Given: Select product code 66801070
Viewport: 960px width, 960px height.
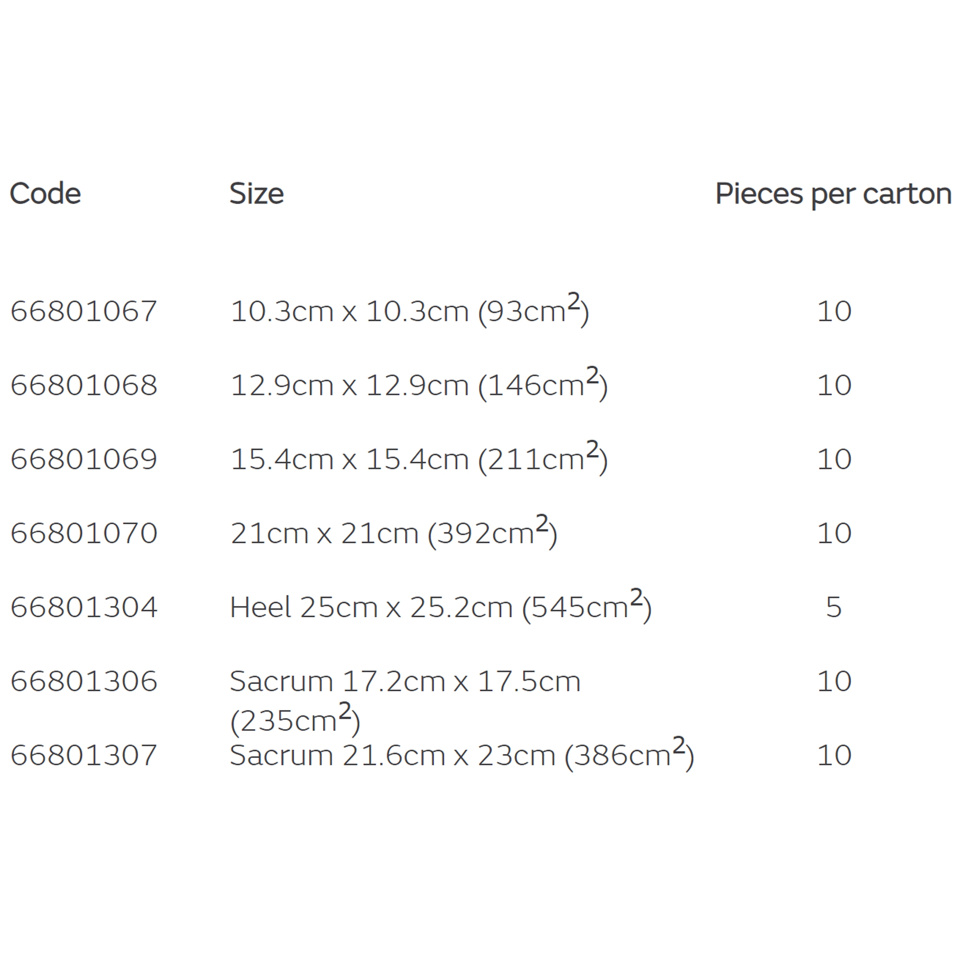Looking at the screenshot, I should pos(84,534).
